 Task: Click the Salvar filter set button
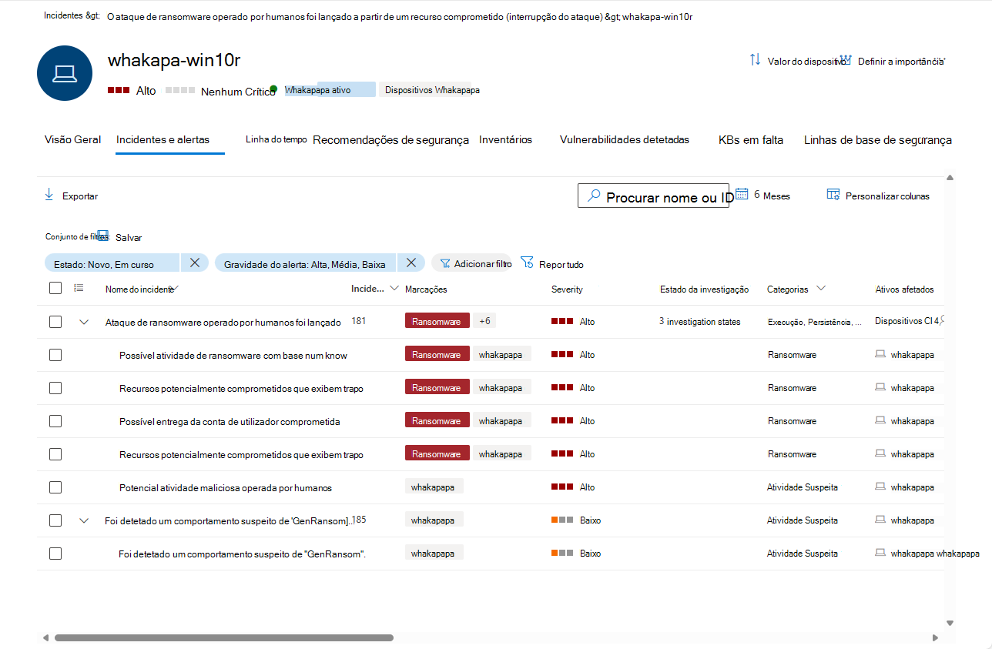click(x=120, y=237)
